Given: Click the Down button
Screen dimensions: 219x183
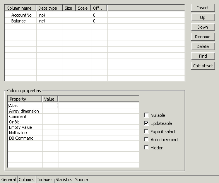Looking at the screenshot, I should [203, 27].
